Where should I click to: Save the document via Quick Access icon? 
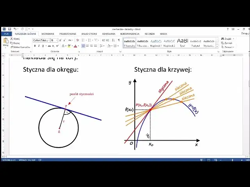(x=9, y=29)
